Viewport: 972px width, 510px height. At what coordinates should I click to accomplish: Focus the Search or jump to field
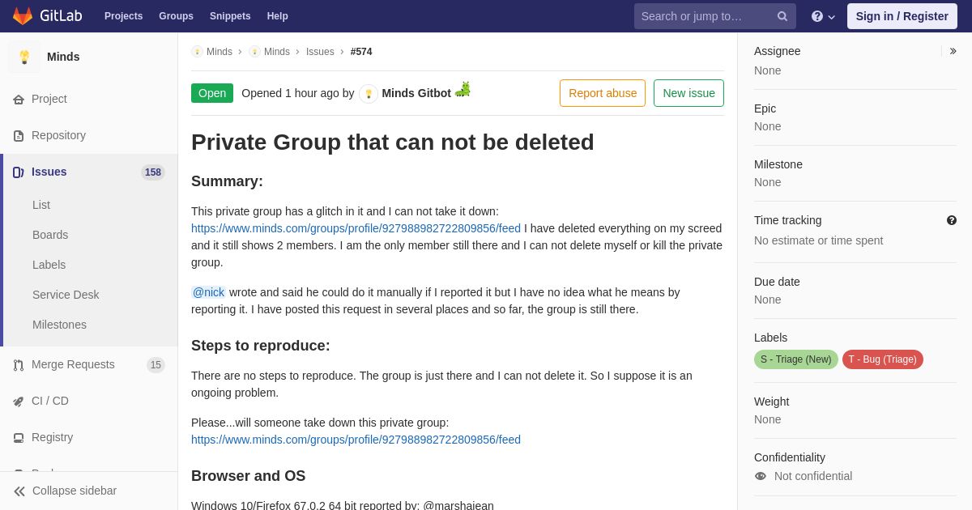coord(714,16)
